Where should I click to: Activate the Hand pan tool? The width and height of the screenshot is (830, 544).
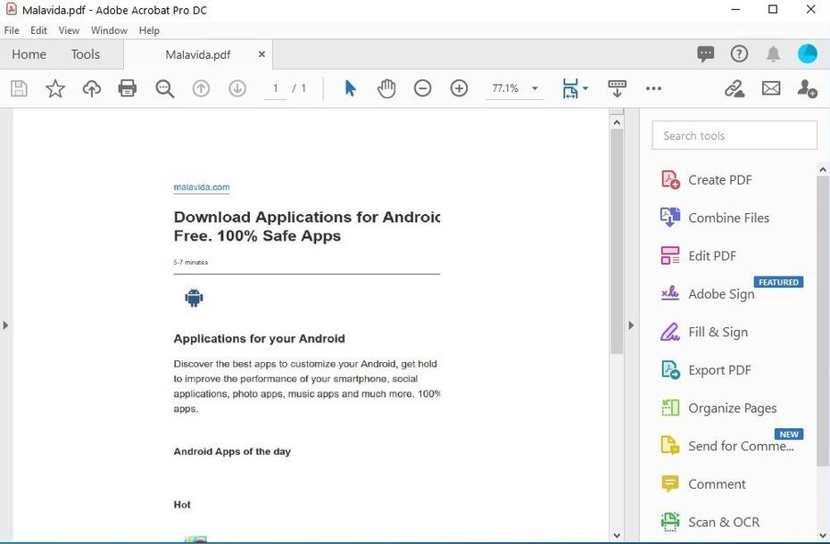tap(386, 88)
